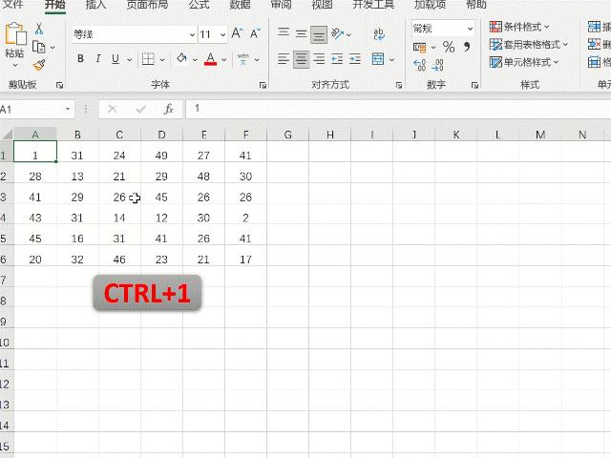Increase decimal places icon
611x458 pixels.
(x=420, y=65)
